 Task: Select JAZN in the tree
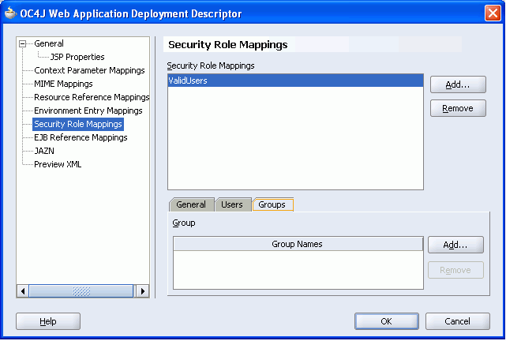[44, 151]
